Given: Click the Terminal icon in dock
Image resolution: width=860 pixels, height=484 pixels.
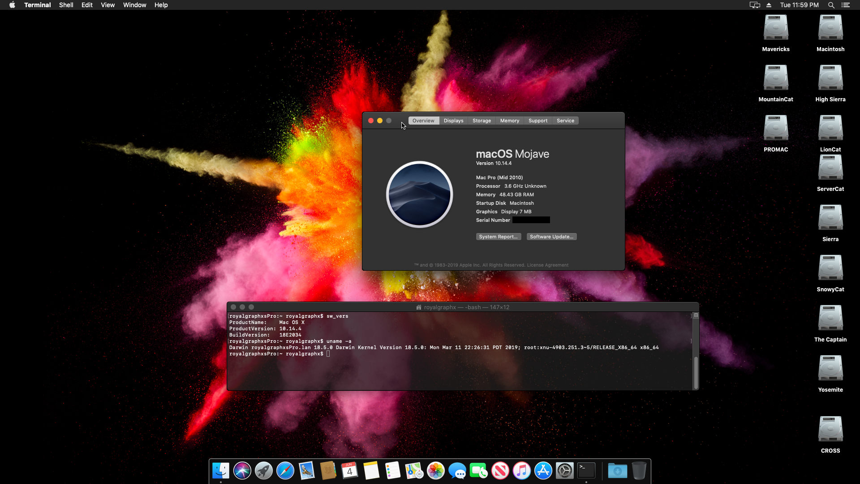Looking at the screenshot, I should tap(586, 471).
